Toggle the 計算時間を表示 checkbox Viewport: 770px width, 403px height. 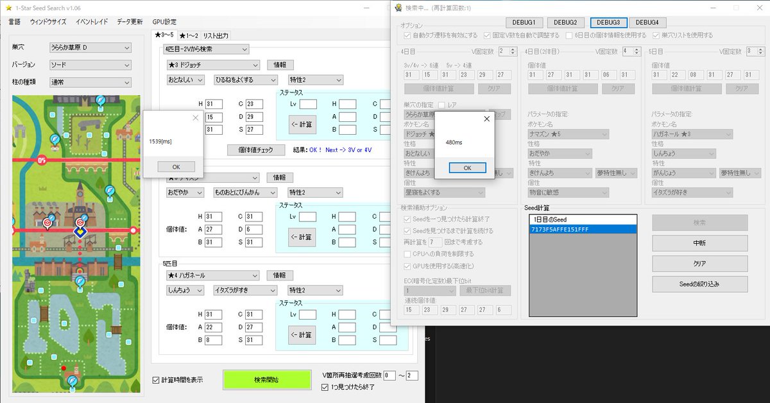(x=156, y=379)
